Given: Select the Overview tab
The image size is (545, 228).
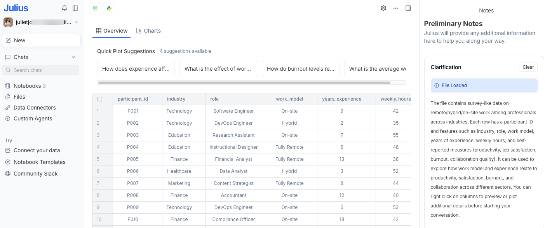Looking at the screenshot, I should (x=111, y=30).
